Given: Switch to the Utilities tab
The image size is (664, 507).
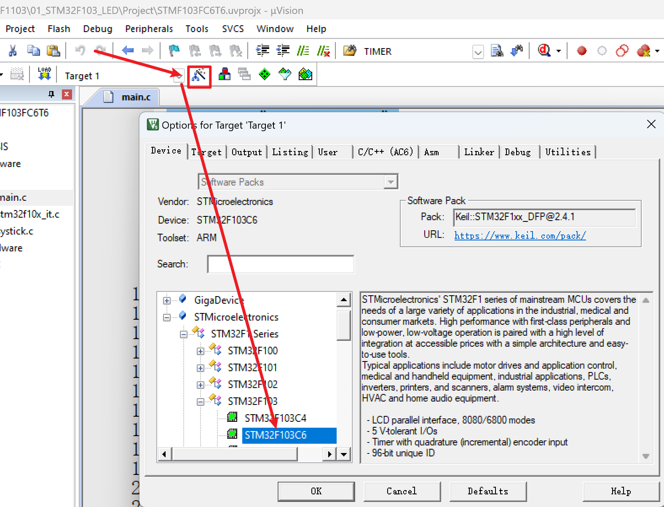Looking at the screenshot, I should tap(568, 152).
